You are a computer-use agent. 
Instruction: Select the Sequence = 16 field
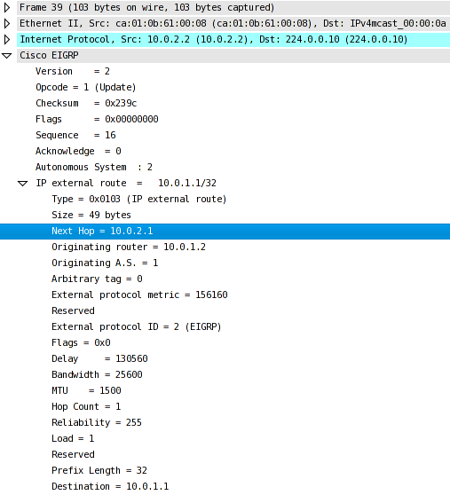click(75, 135)
